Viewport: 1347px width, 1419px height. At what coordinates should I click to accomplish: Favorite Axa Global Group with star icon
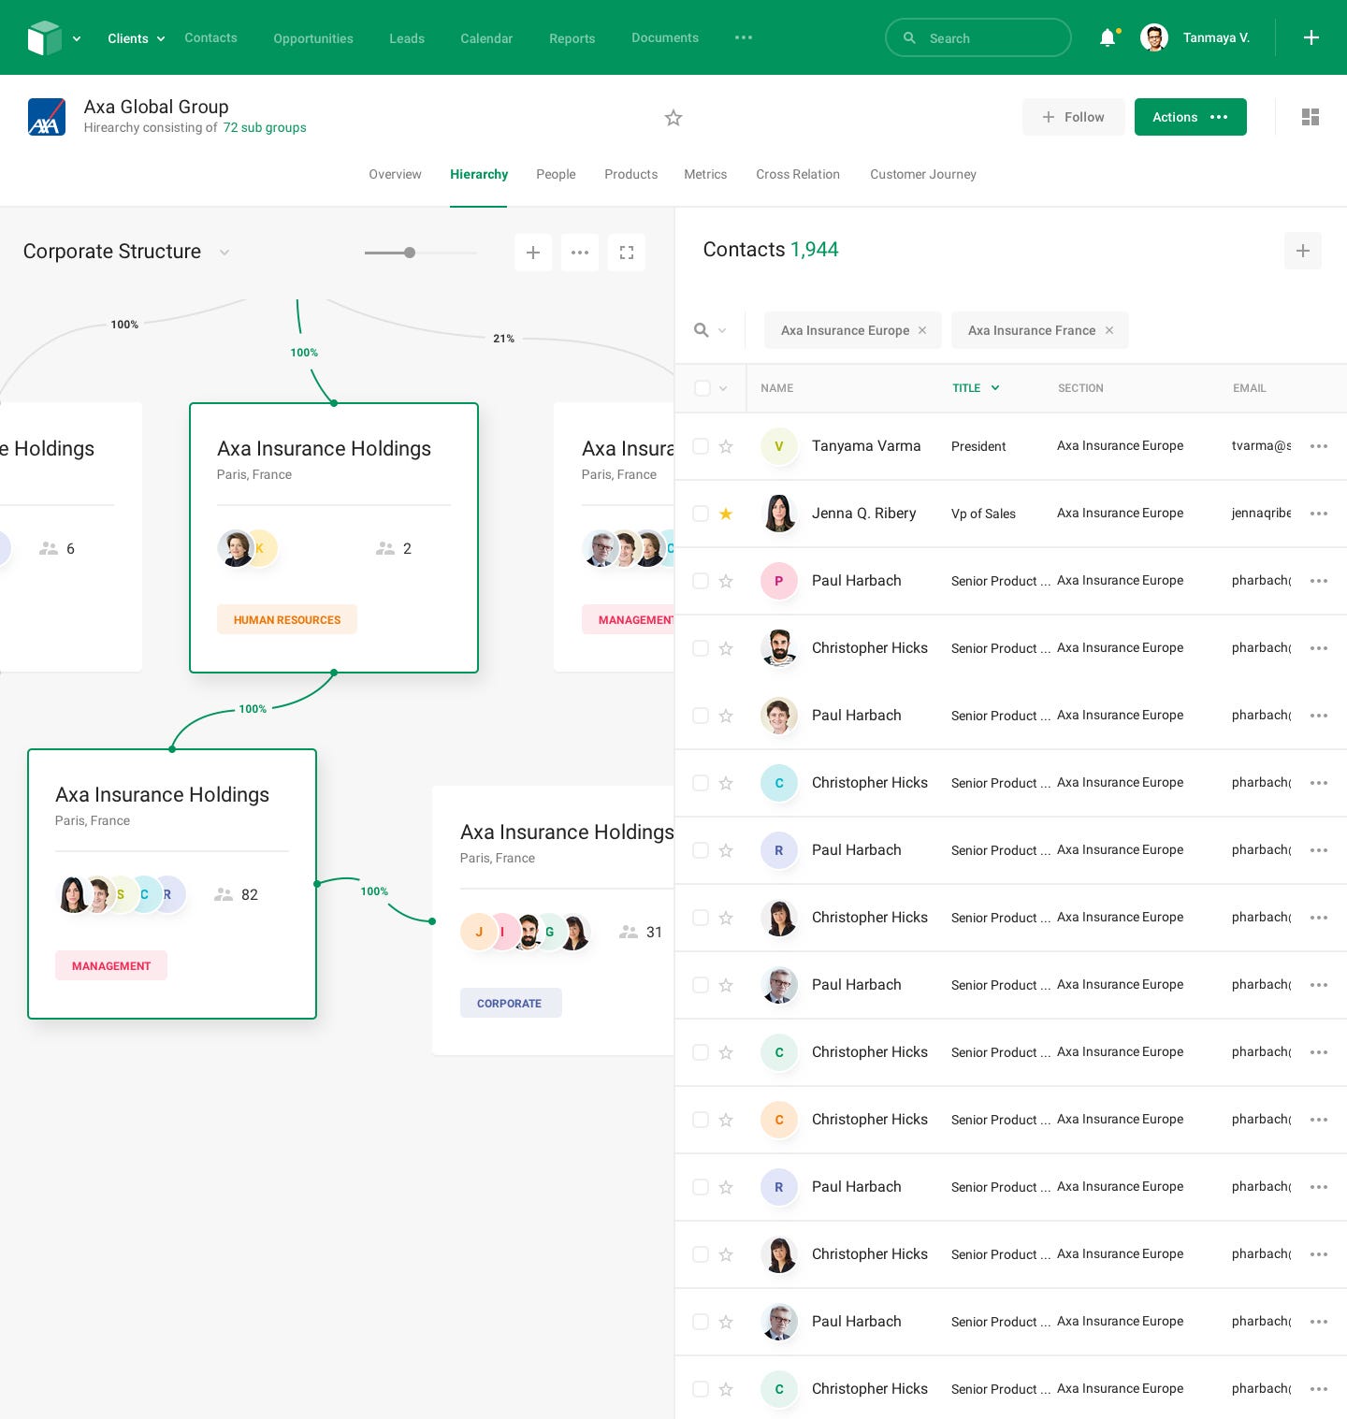(x=673, y=118)
